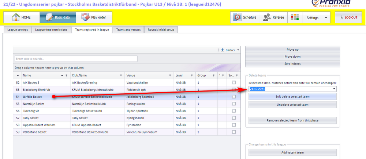Click the LOG OUT button
This screenshot has width=366, height=159.
coord(348,18)
